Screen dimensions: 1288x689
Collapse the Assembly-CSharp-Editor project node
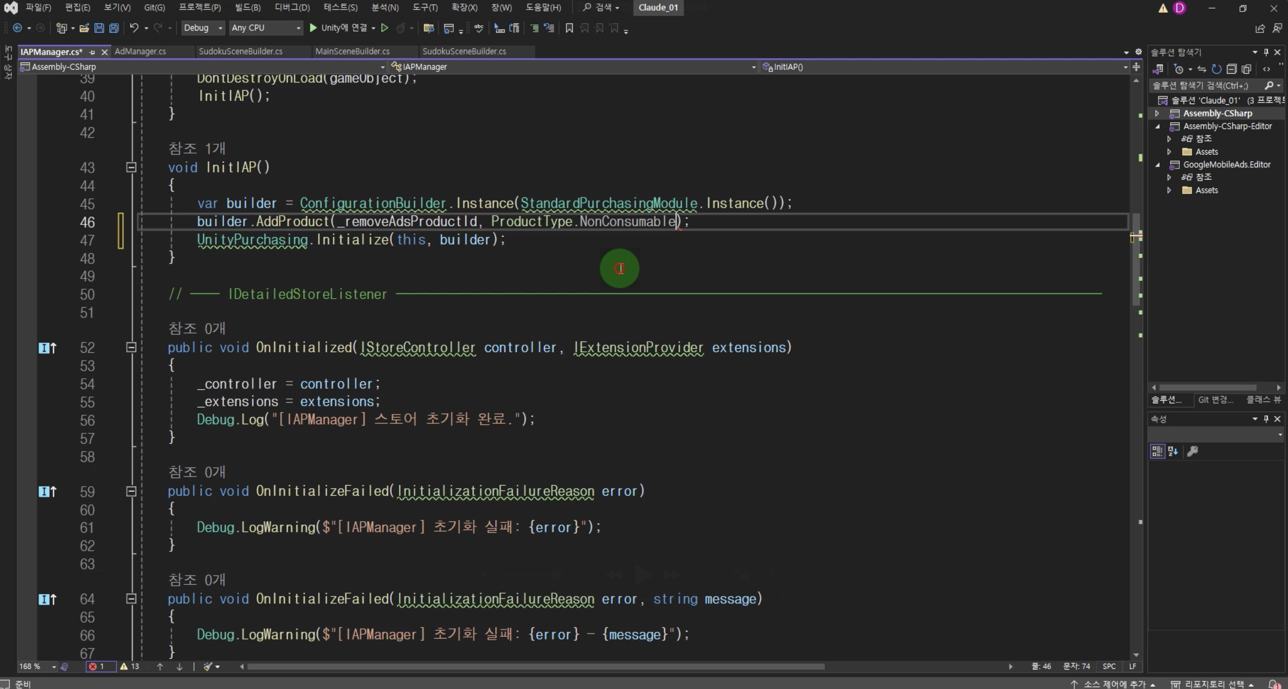1157,126
